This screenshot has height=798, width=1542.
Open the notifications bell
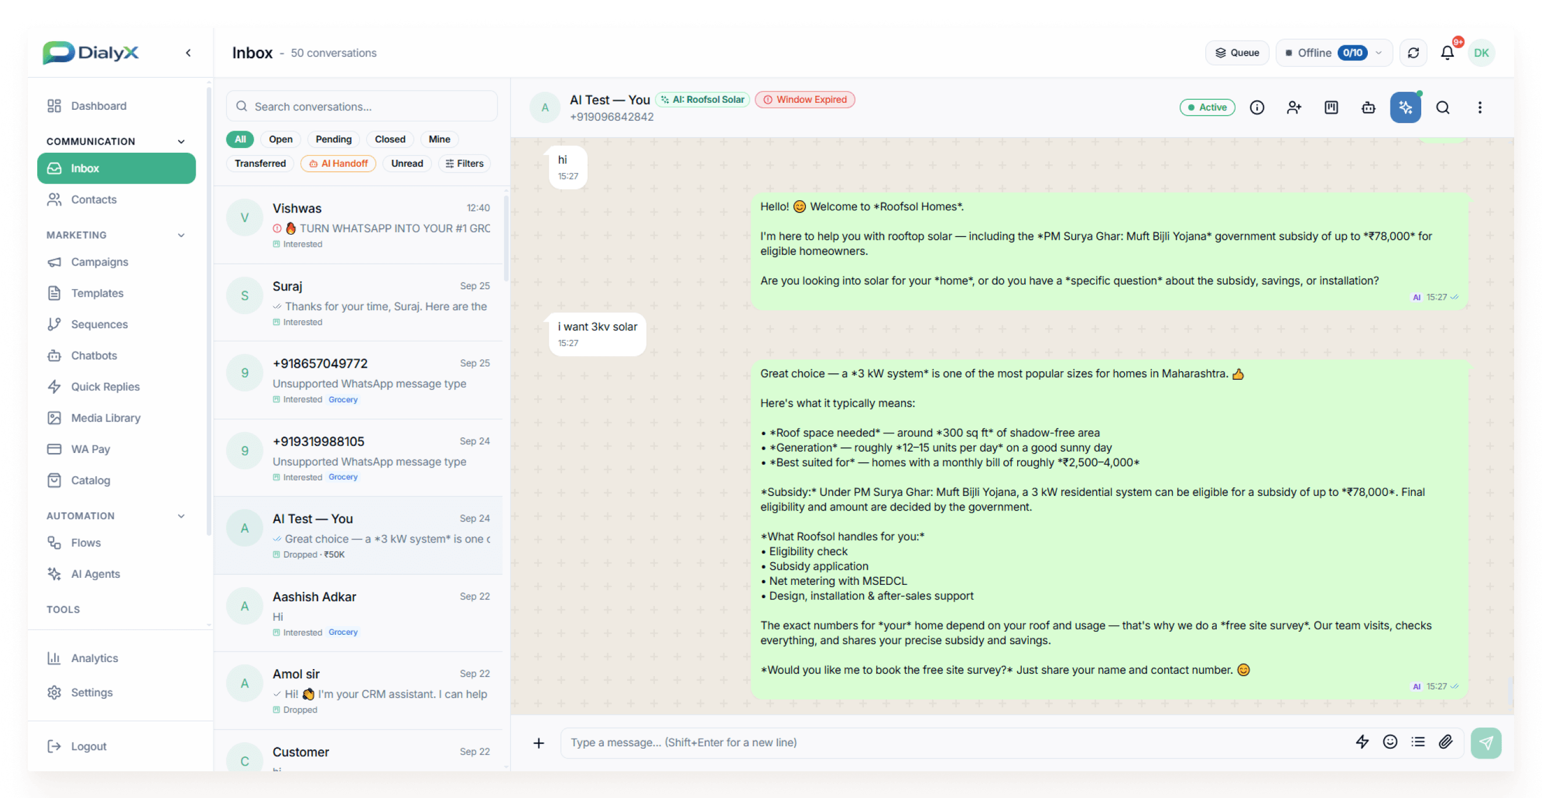(x=1447, y=53)
